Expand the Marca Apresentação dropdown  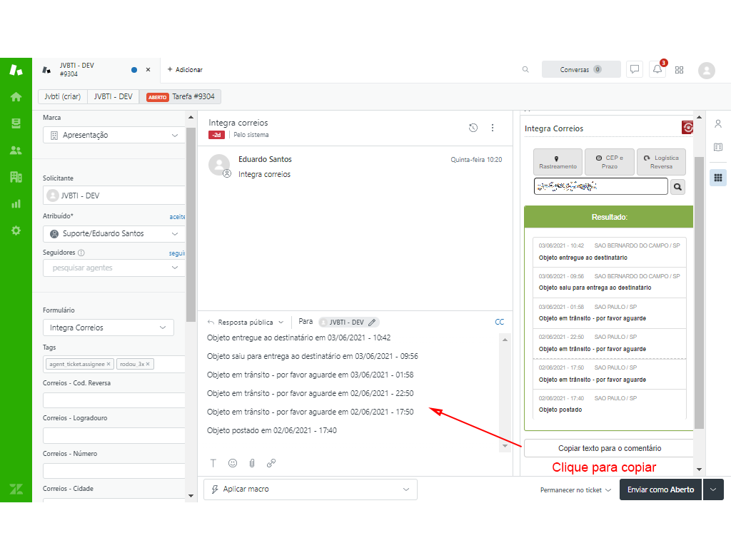pos(114,135)
